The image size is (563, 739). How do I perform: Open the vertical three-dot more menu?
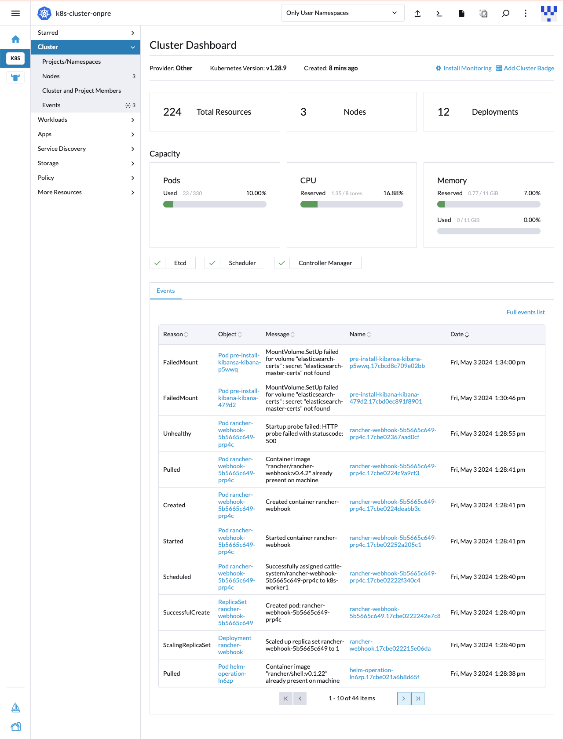click(526, 13)
